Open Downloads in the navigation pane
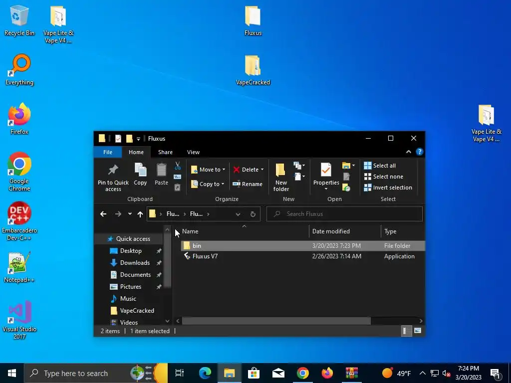Image resolution: width=511 pixels, height=383 pixels. click(x=135, y=263)
